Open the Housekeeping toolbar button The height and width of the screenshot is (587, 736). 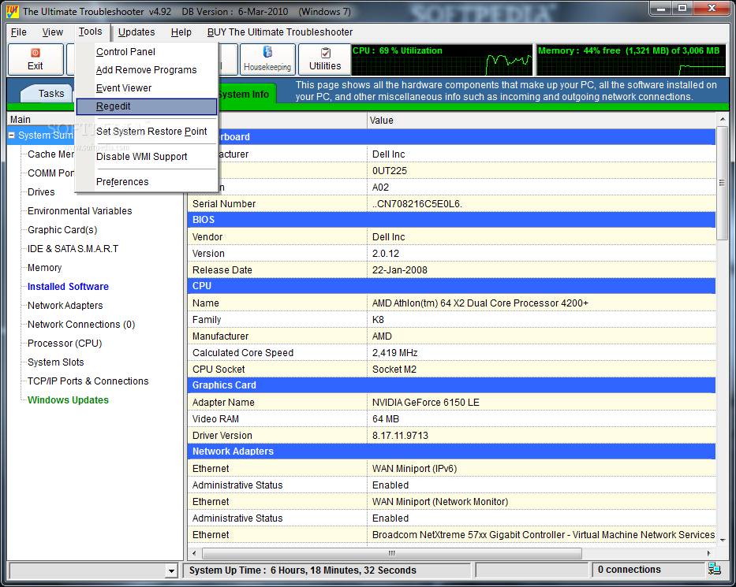click(x=267, y=60)
